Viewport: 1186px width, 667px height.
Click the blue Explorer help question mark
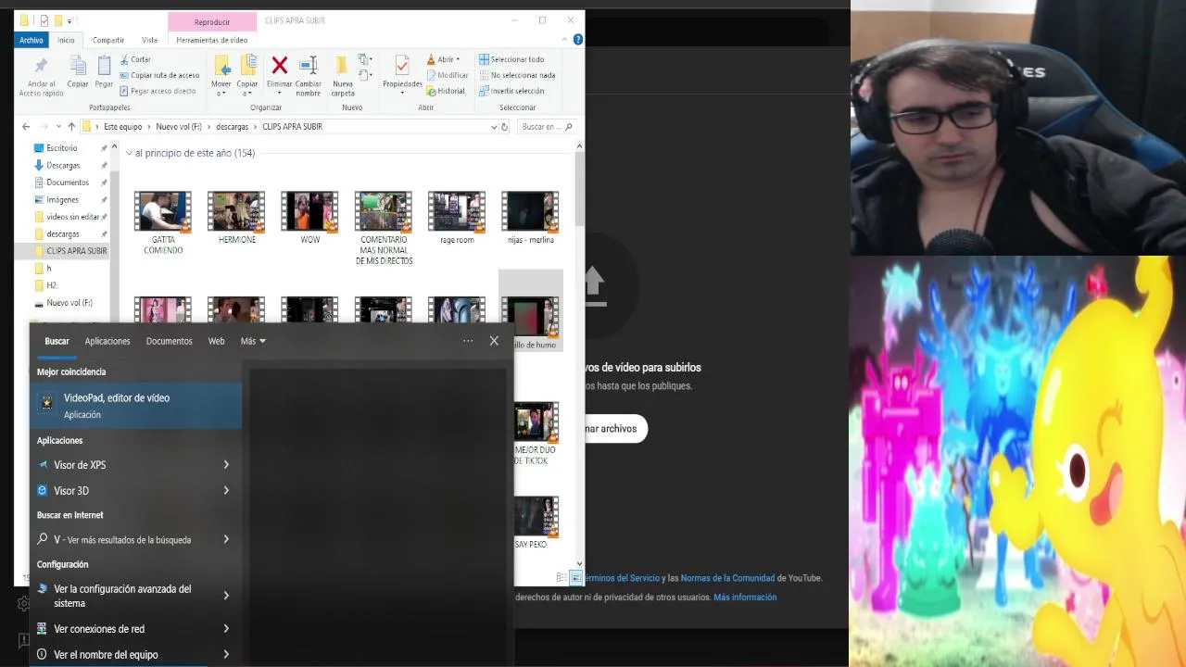(578, 40)
